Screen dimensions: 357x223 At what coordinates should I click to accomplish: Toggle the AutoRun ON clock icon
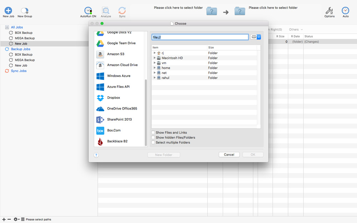(88, 10)
